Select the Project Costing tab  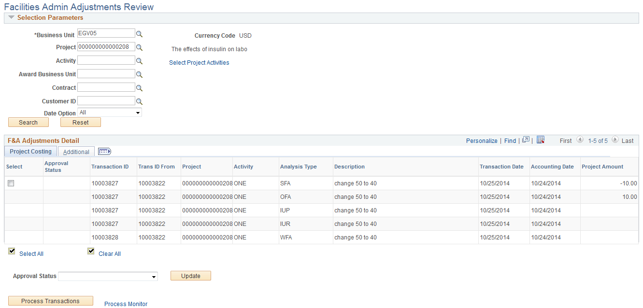pos(30,151)
